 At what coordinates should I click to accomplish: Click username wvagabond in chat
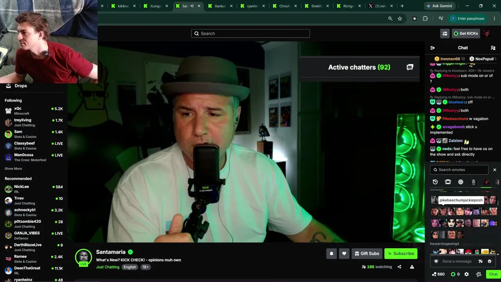pos(453,127)
